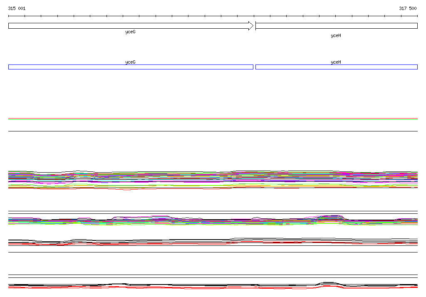Click the yceH label under the top gene bar
Viewport: 426px width, 297px height.
pyautogui.click(x=336, y=36)
